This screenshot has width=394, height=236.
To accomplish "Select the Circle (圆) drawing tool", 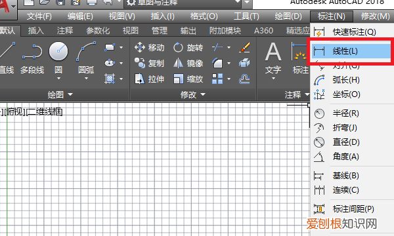I will [x=58, y=51].
